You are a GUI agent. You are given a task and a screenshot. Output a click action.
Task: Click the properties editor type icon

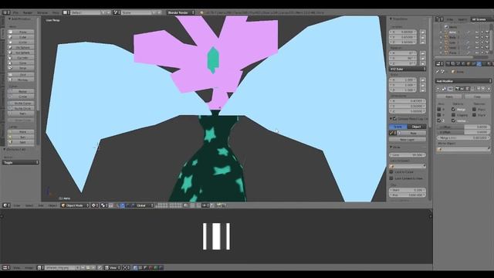(439, 63)
